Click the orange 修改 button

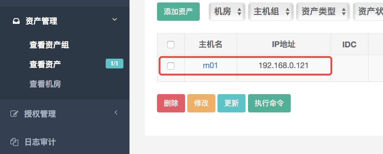pyautogui.click(x=201, y=103)
